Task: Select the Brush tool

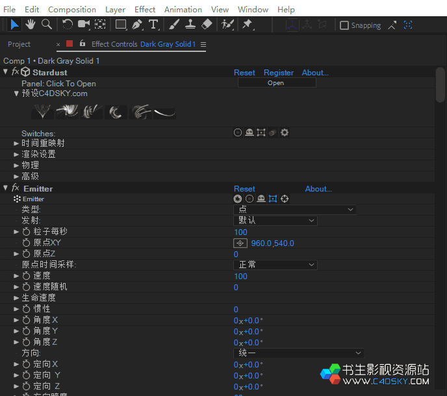Action: (174, 25)
